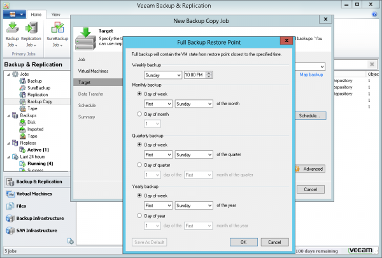The height and width of the screenshot is (258, 382).
Task: Click OK in Full Backup Restore Point
Action: (243, 242)
